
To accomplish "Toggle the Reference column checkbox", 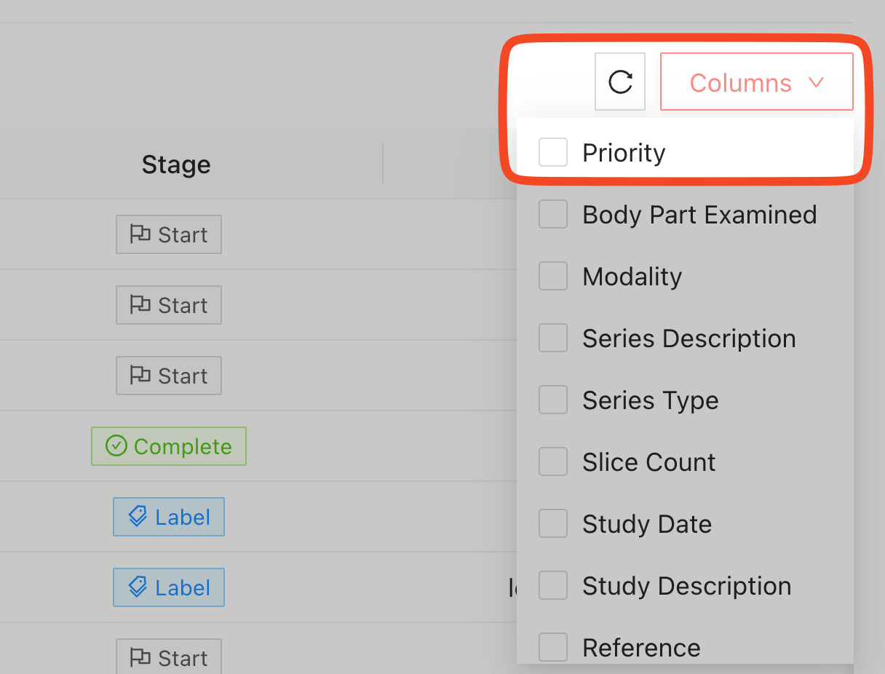I will point(553,647).
